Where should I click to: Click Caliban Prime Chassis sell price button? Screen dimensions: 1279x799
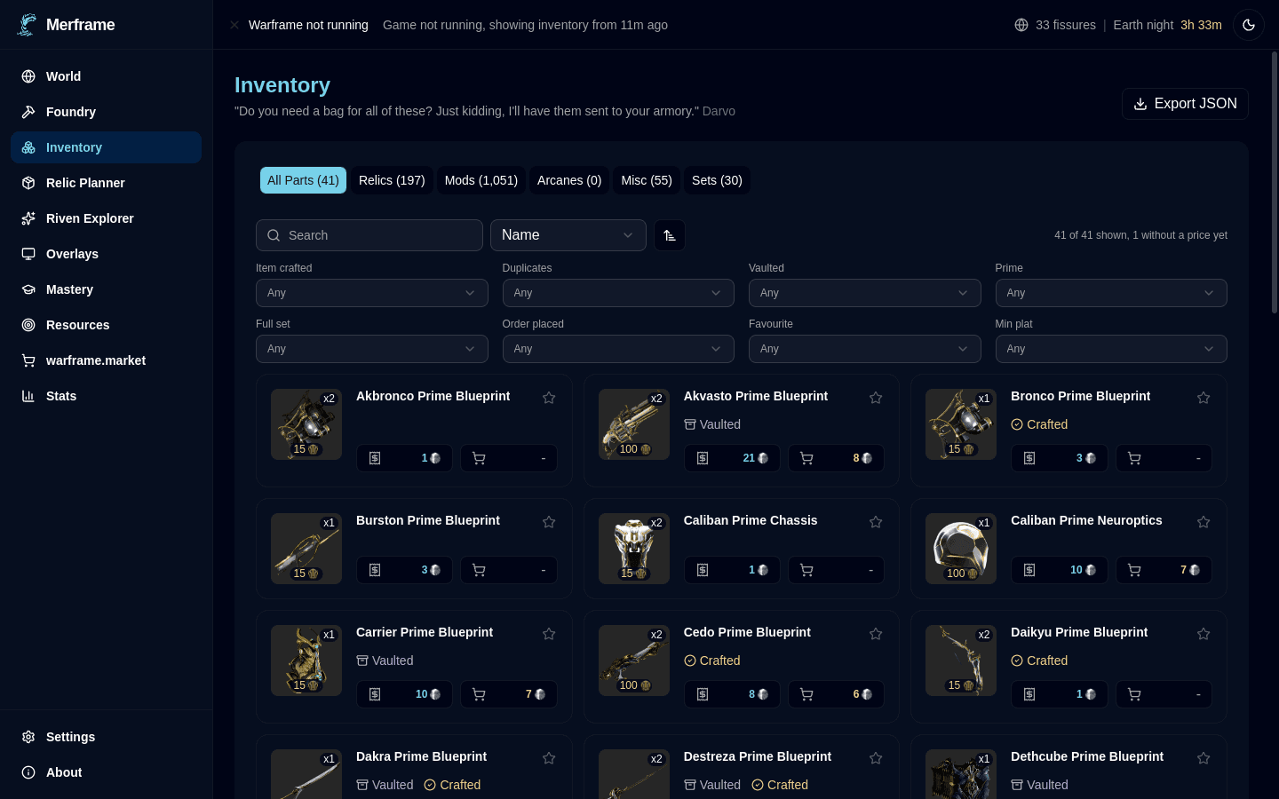732,570
